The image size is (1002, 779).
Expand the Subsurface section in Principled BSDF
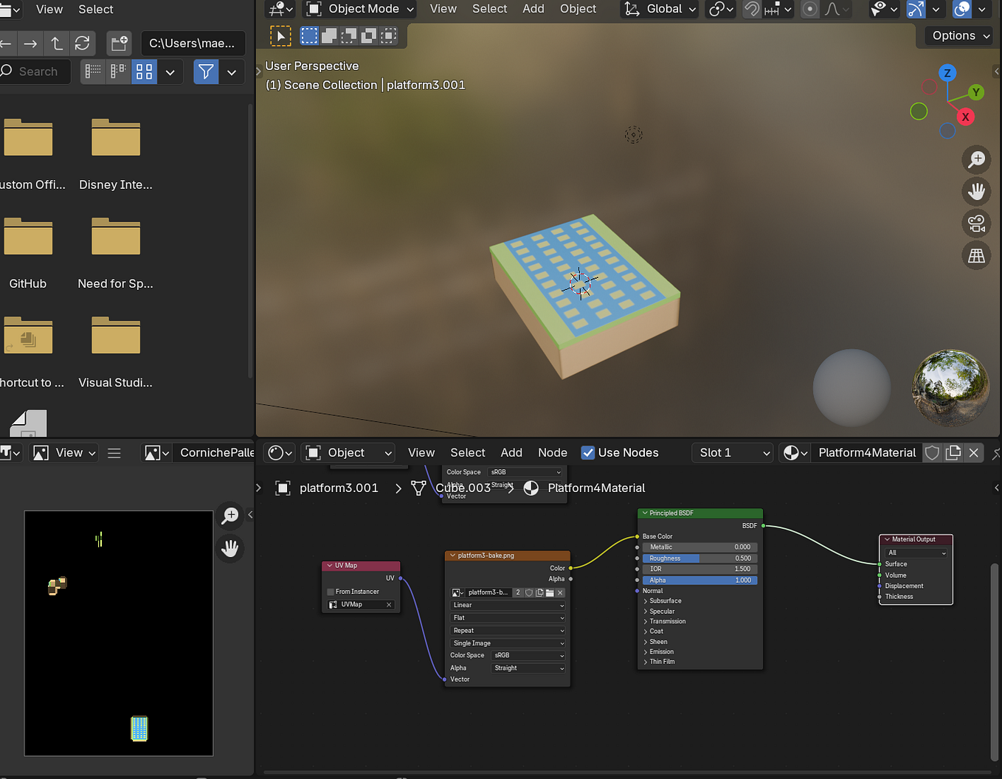[x=663, y=600]
